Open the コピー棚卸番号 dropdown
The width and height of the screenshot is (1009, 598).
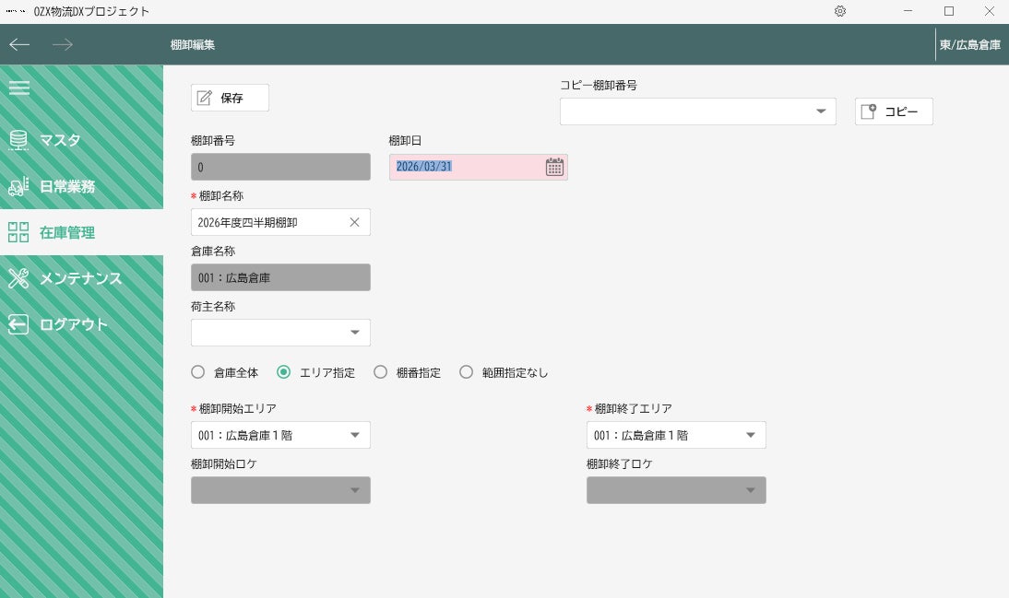tap(821, 111)
